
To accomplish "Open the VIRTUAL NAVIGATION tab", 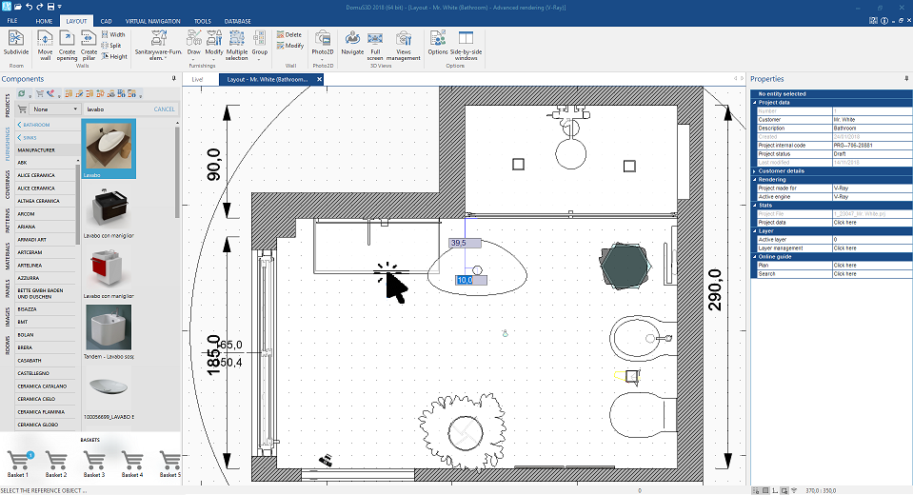I will (x=152, y=21).
